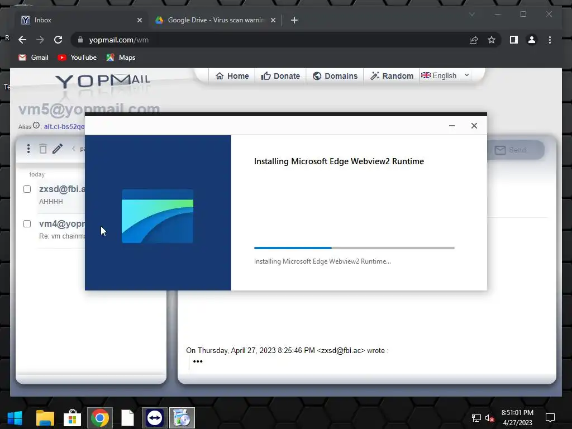Click the installer progress bar
This screenshot has height=429, width=572.
354,248
